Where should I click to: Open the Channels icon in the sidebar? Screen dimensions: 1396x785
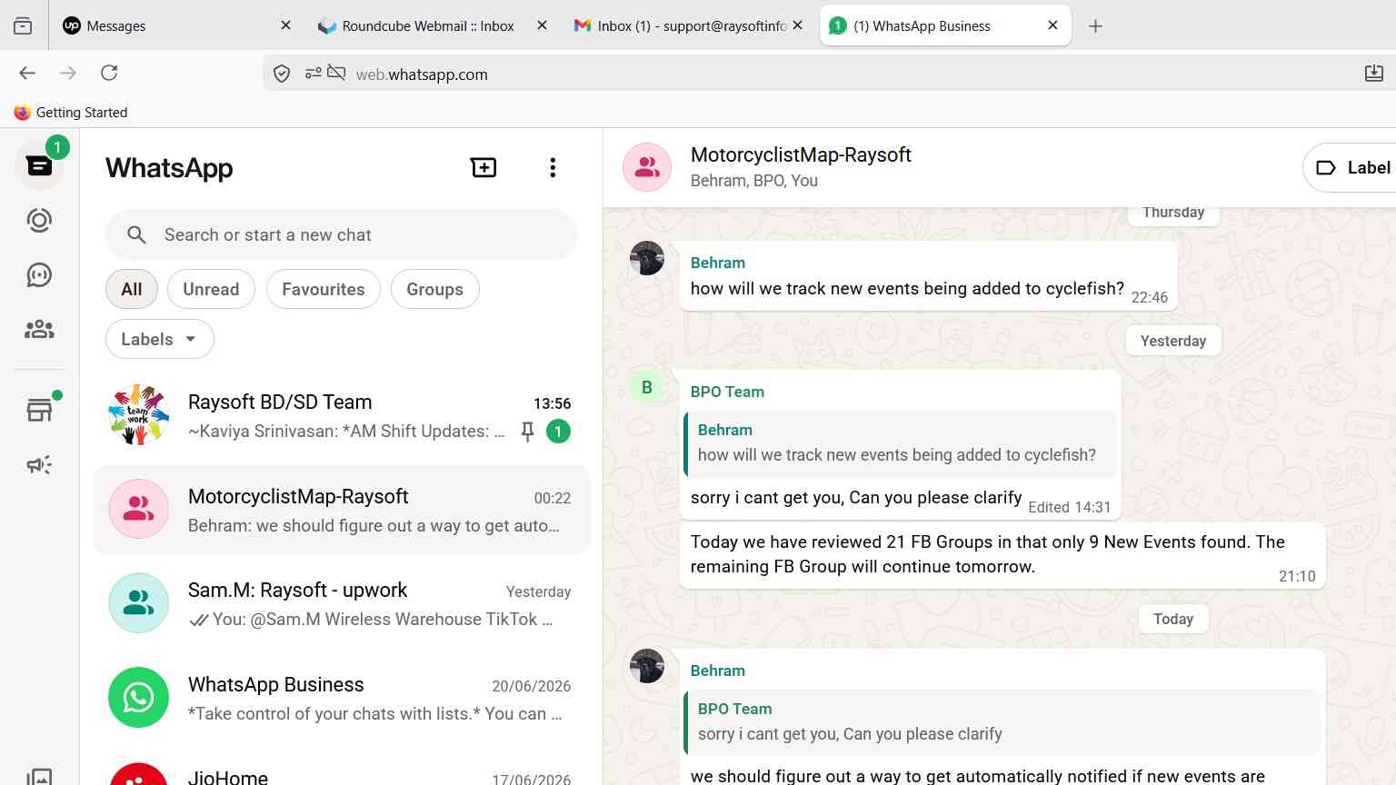tap(39, 275)
